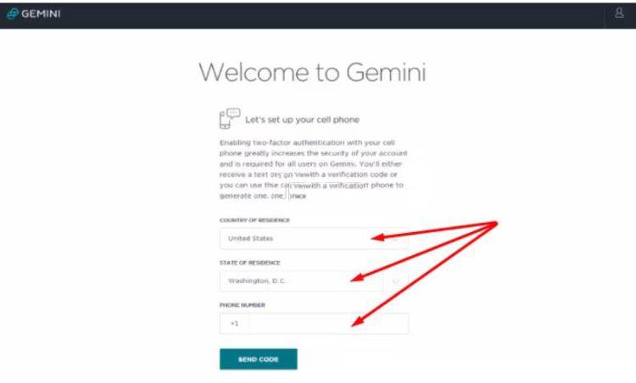Focus the phone number input field
The image size is (636, 383).
pyautogui.click(x=329, y=324)
